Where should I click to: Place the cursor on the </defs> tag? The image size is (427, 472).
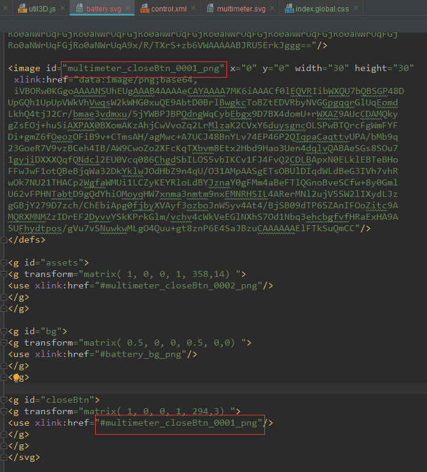tap(26, 240)
